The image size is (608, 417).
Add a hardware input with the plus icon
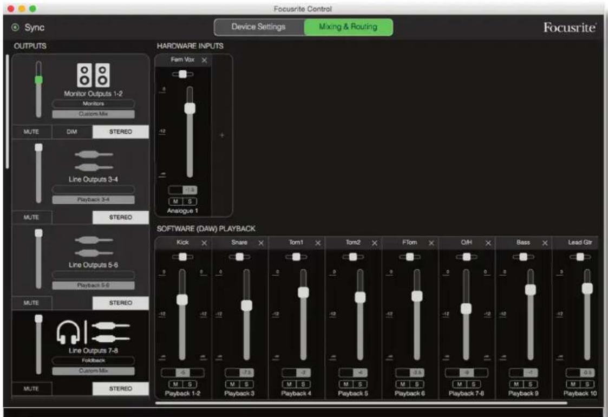(x=222, y=135)
